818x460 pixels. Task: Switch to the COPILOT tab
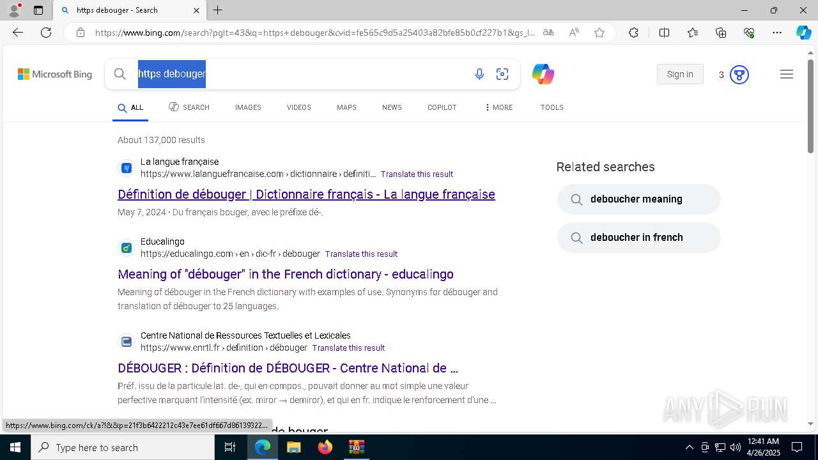tap(442, 107)
